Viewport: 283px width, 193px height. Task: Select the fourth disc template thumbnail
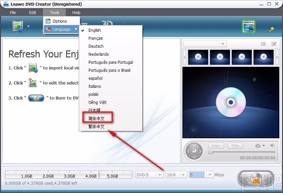(x=264, y=57)
